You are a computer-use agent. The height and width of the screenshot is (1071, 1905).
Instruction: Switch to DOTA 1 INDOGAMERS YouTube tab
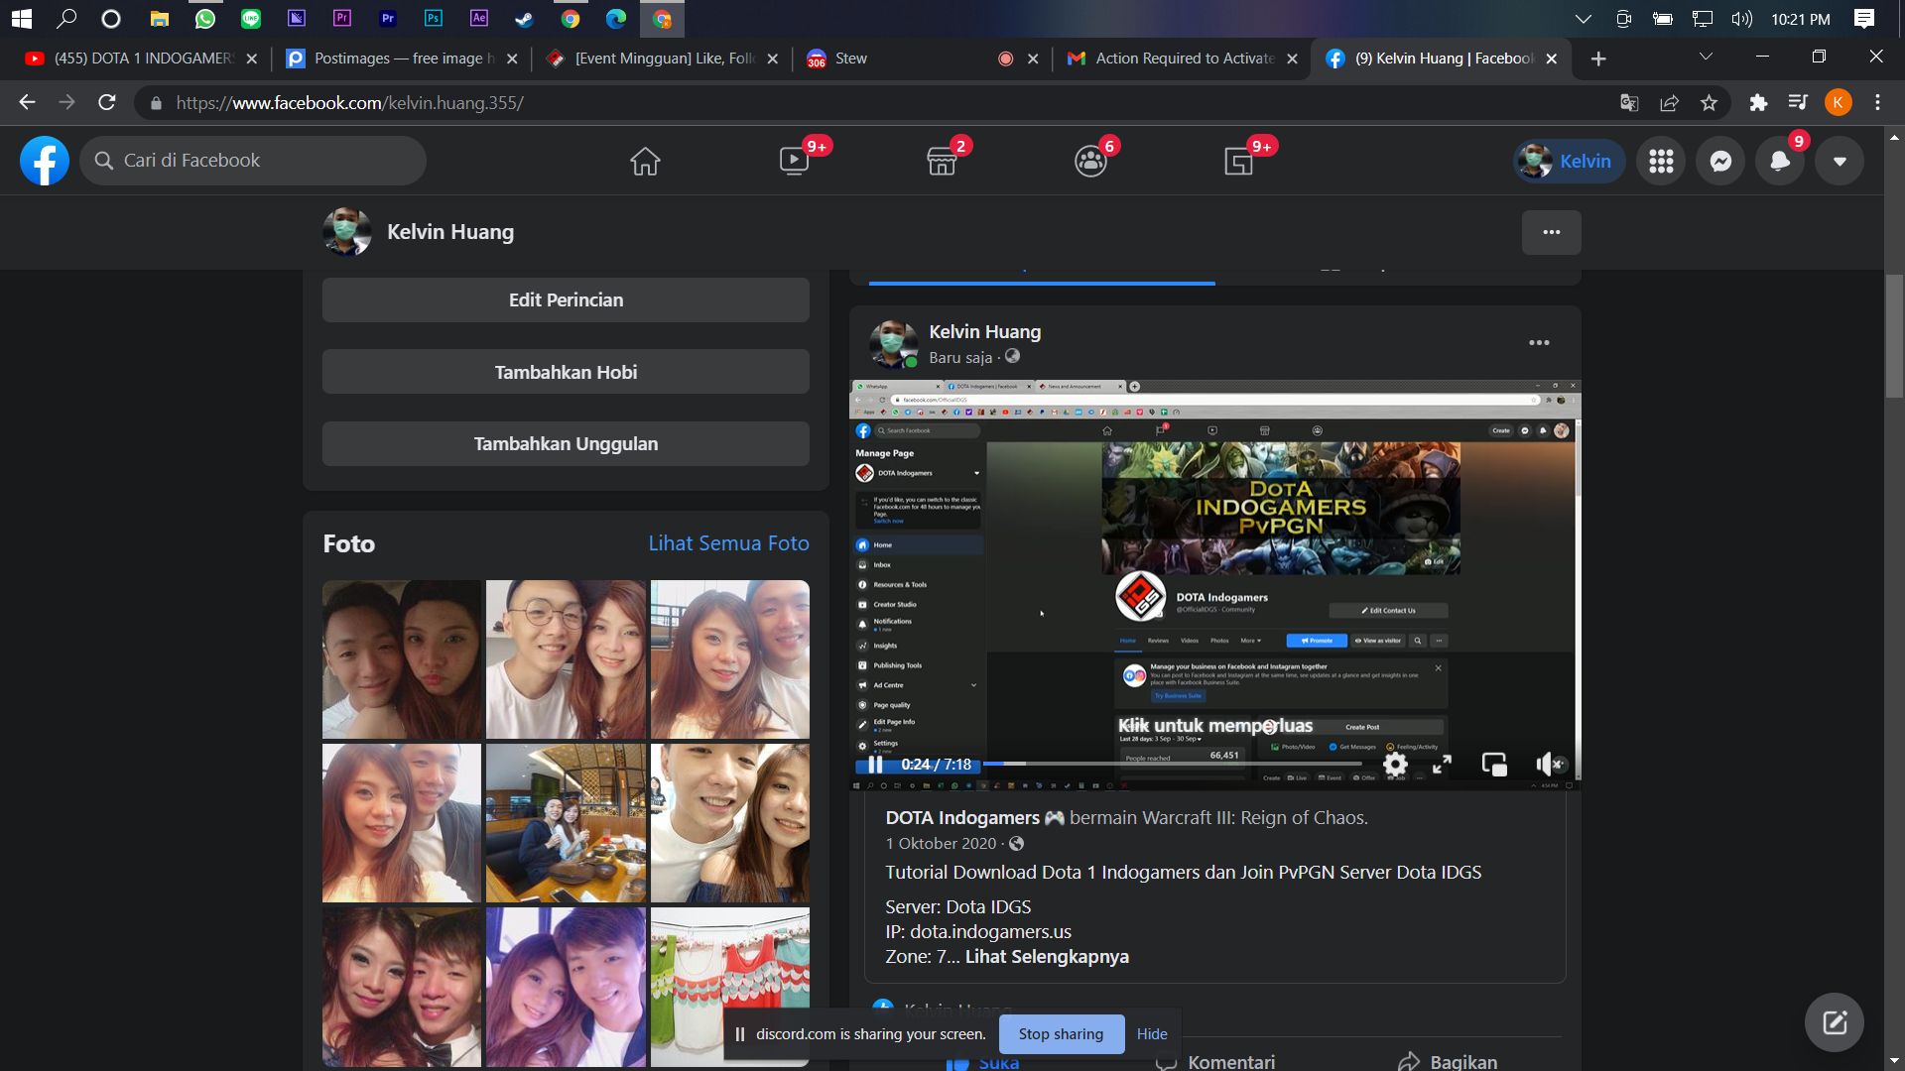click(139, 59)
